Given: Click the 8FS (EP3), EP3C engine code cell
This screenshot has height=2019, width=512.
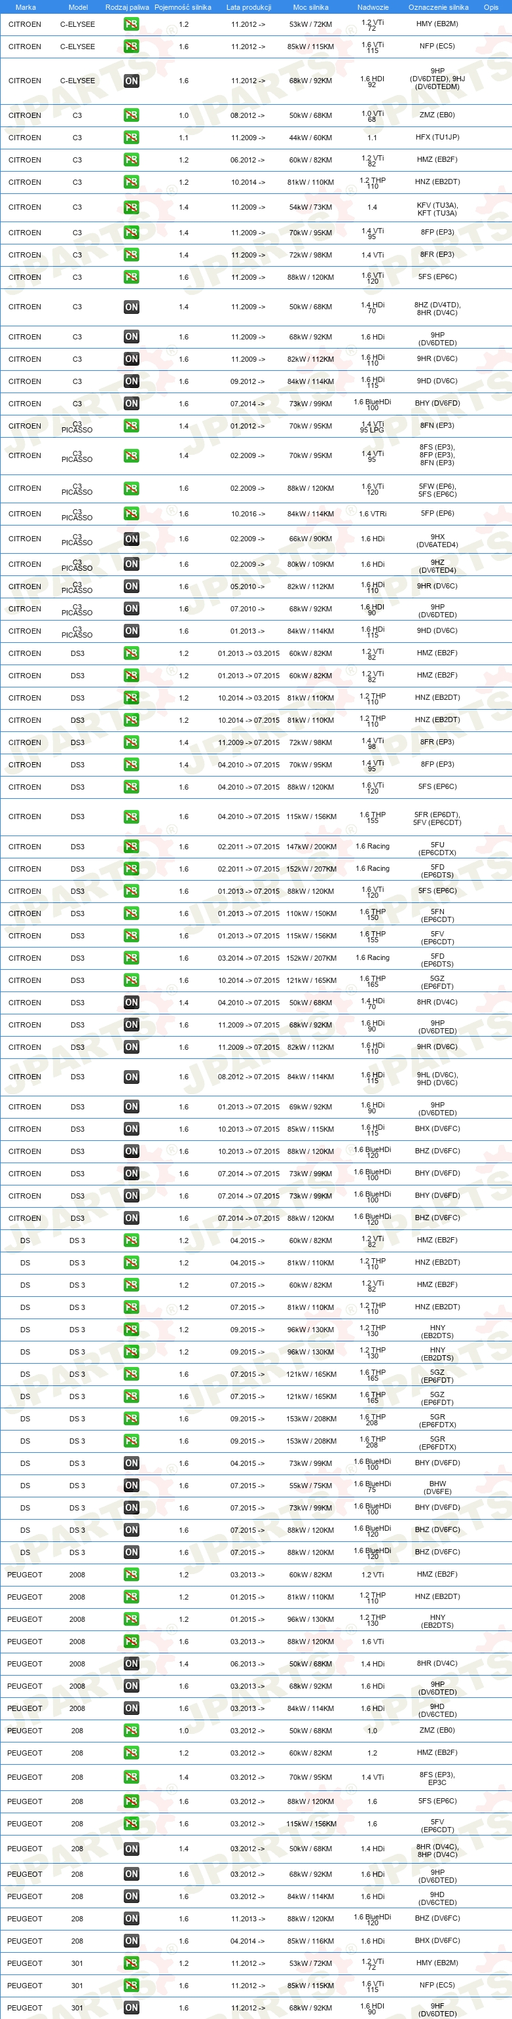Looking at the screenshot, I should [437, 1779].
